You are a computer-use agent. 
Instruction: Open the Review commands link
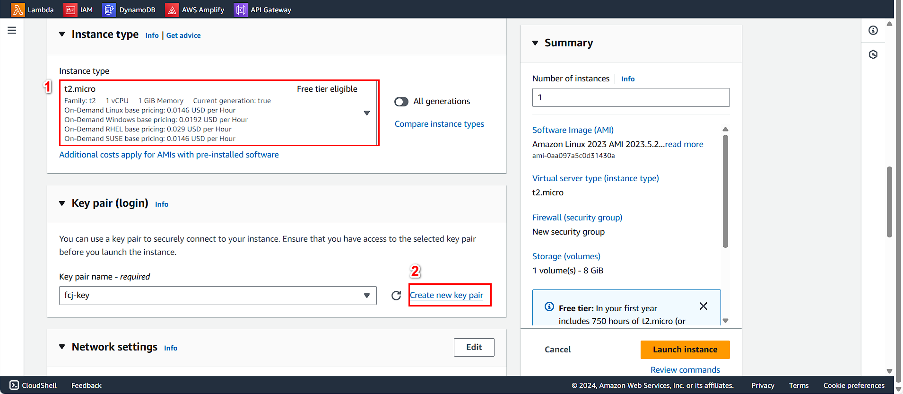tap(685, 370)
